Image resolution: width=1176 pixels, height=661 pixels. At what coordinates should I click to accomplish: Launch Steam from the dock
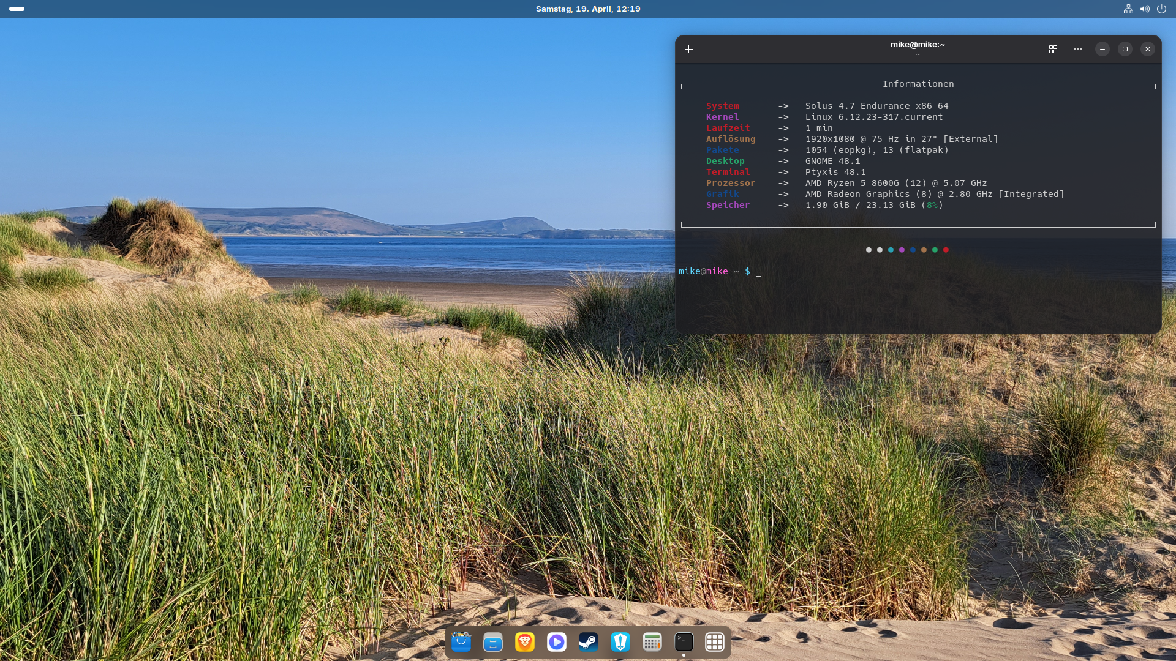coord(589,642)
